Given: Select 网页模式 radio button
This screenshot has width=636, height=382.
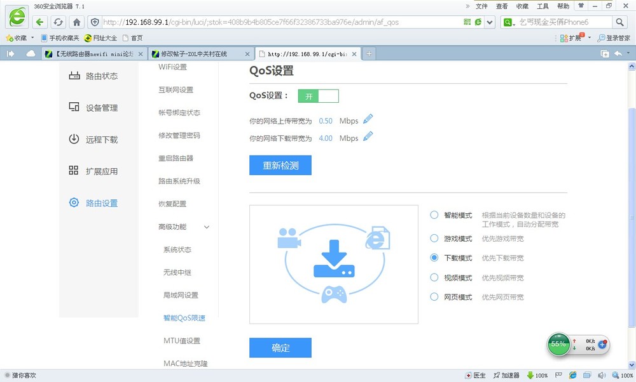Looking at the screenshot, I should pos(434,296).
